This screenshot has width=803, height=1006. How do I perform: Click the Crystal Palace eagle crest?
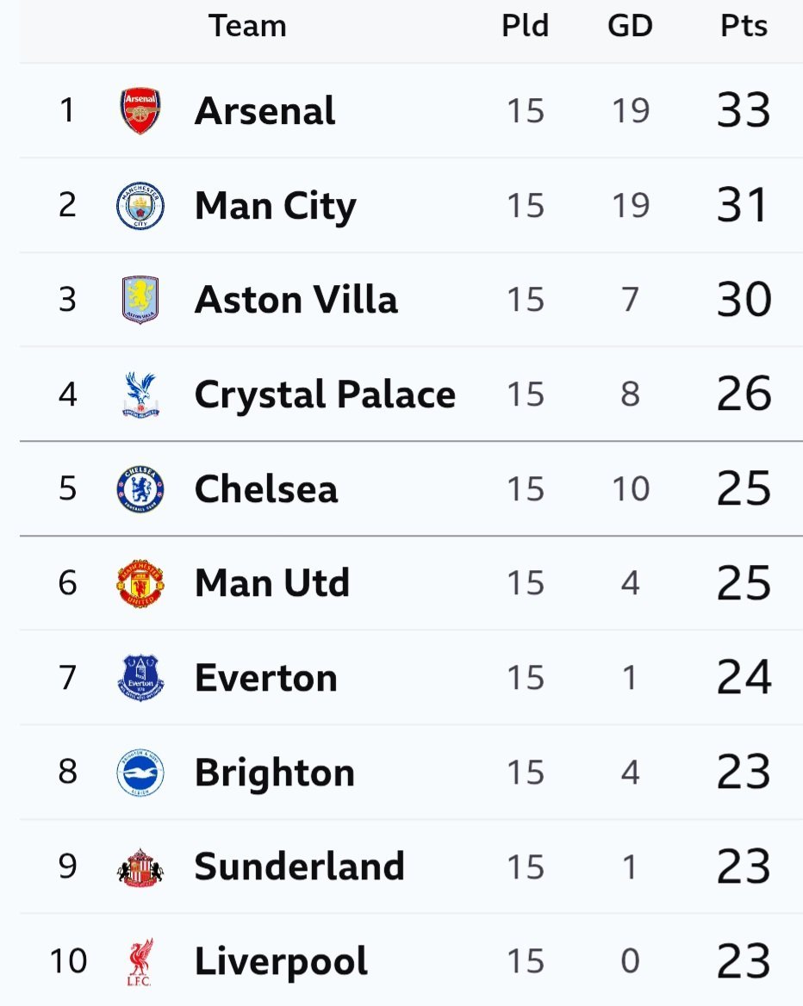pyautogui.click(x=140, y=395)
